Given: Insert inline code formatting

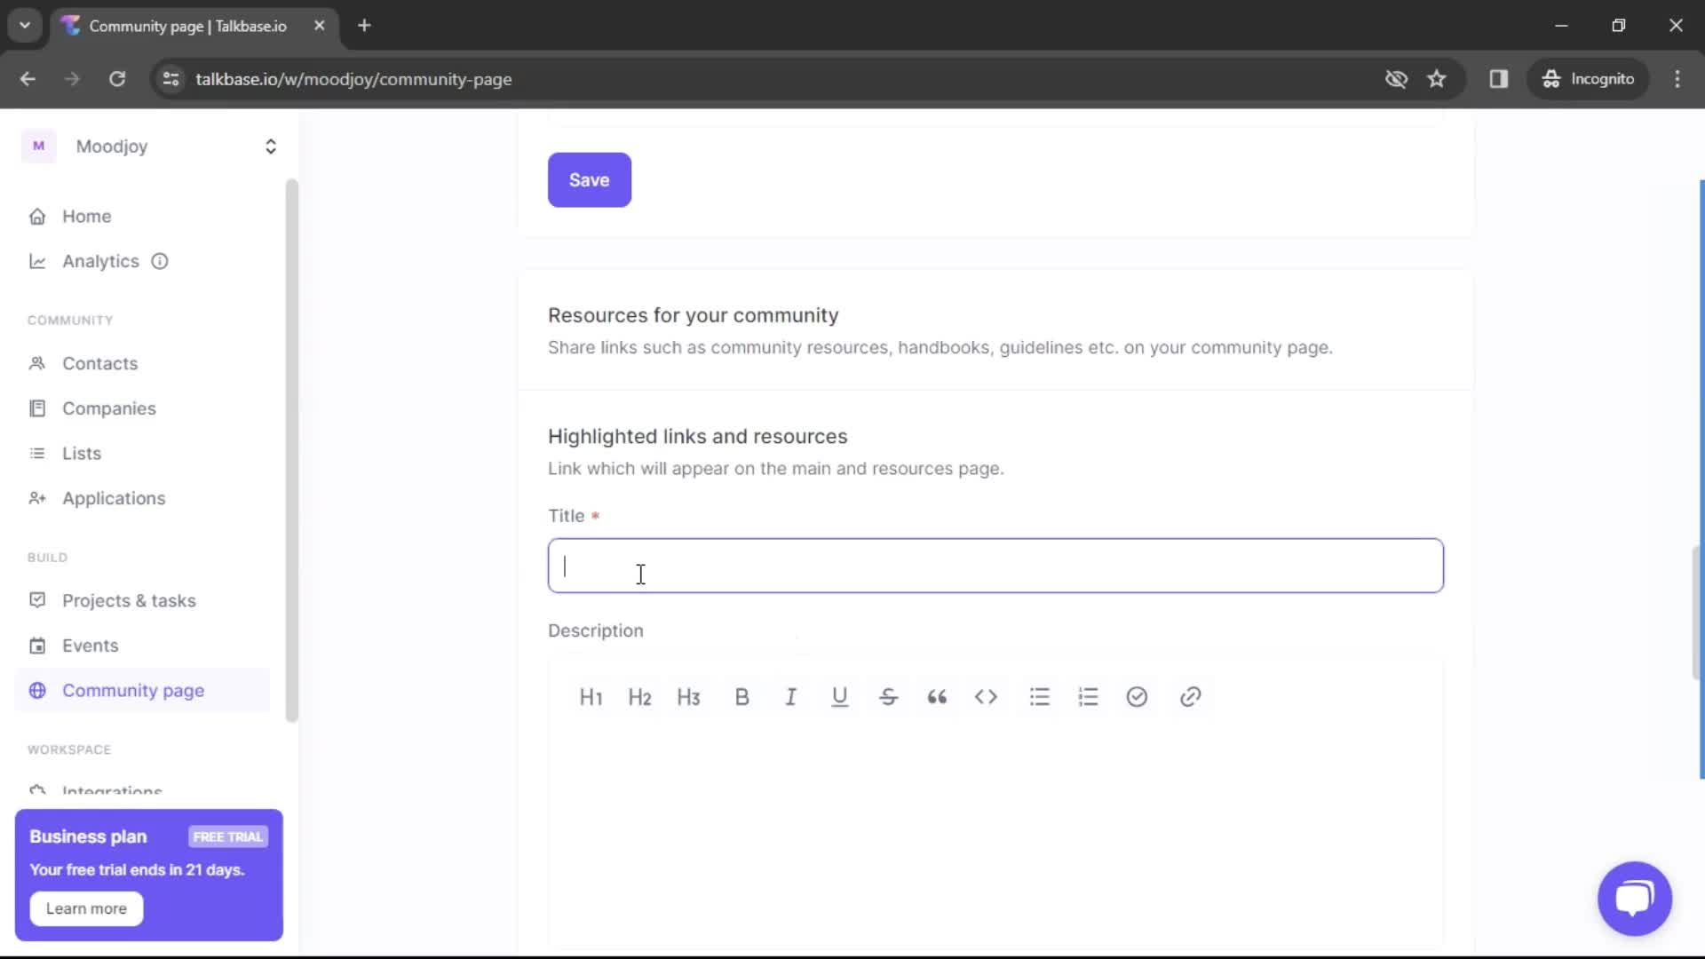Looking at the screenshot, I should click(987, 695).
